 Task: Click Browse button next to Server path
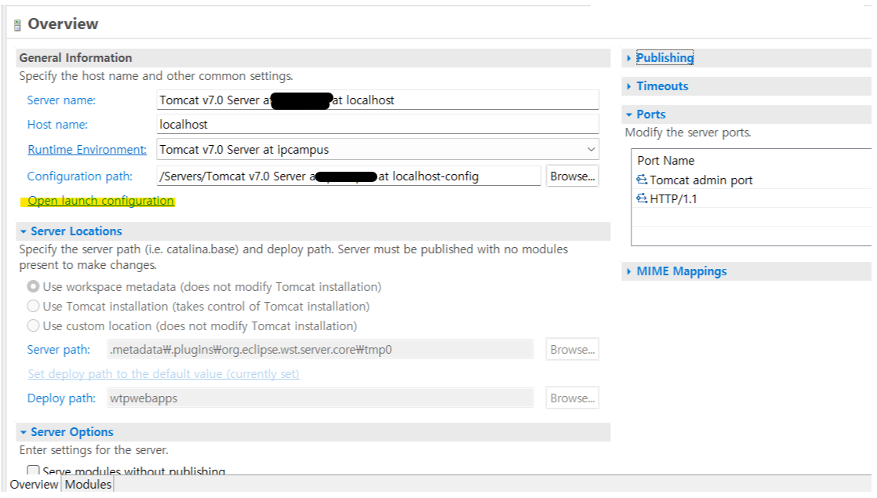572,349
